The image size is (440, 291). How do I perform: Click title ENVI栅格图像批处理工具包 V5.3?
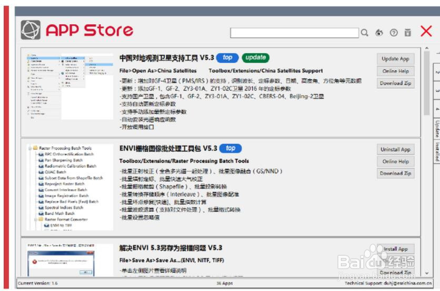(x=168, y=149)
